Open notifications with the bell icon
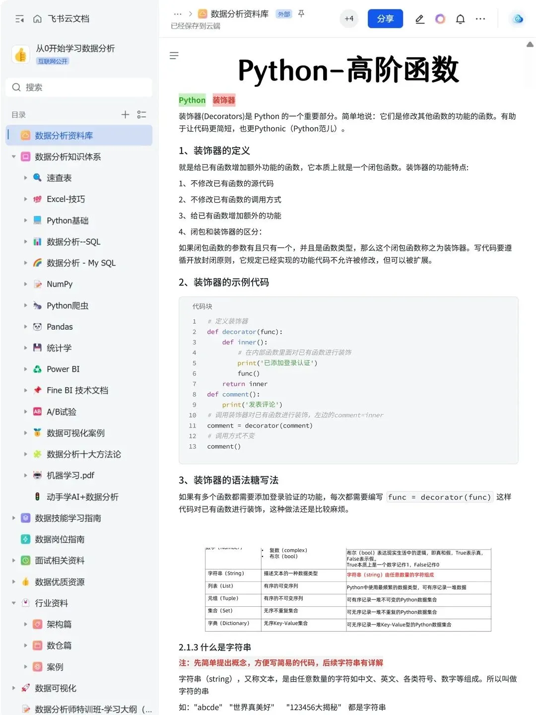The image size is (536, 715). click(x=461, y=19)
